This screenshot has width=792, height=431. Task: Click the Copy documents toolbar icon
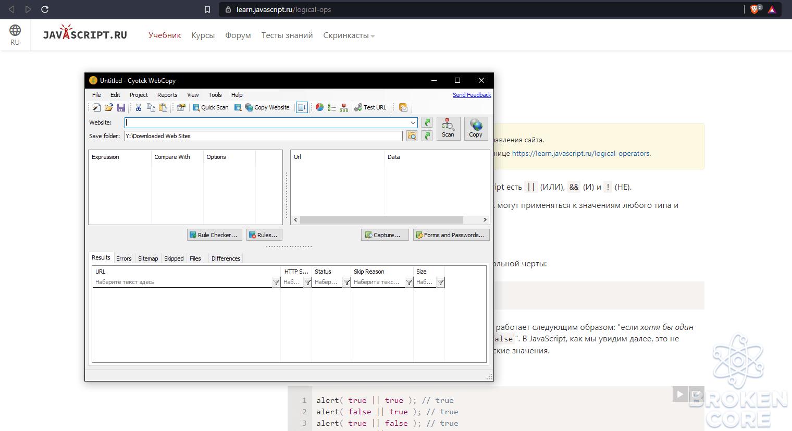(x=151, y=107)
